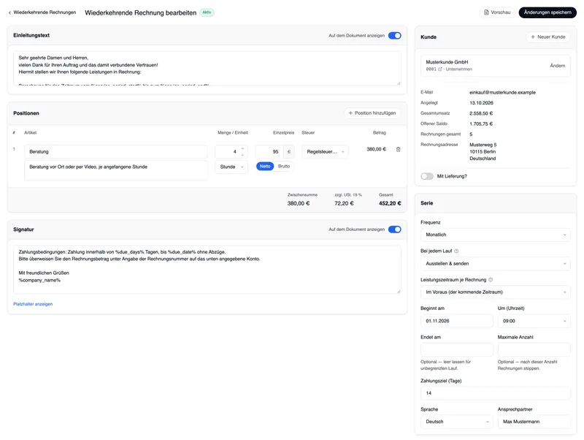Click Gesamtumsatz value 2.558,50 €

pyautogui.click(x=481, y=113)
